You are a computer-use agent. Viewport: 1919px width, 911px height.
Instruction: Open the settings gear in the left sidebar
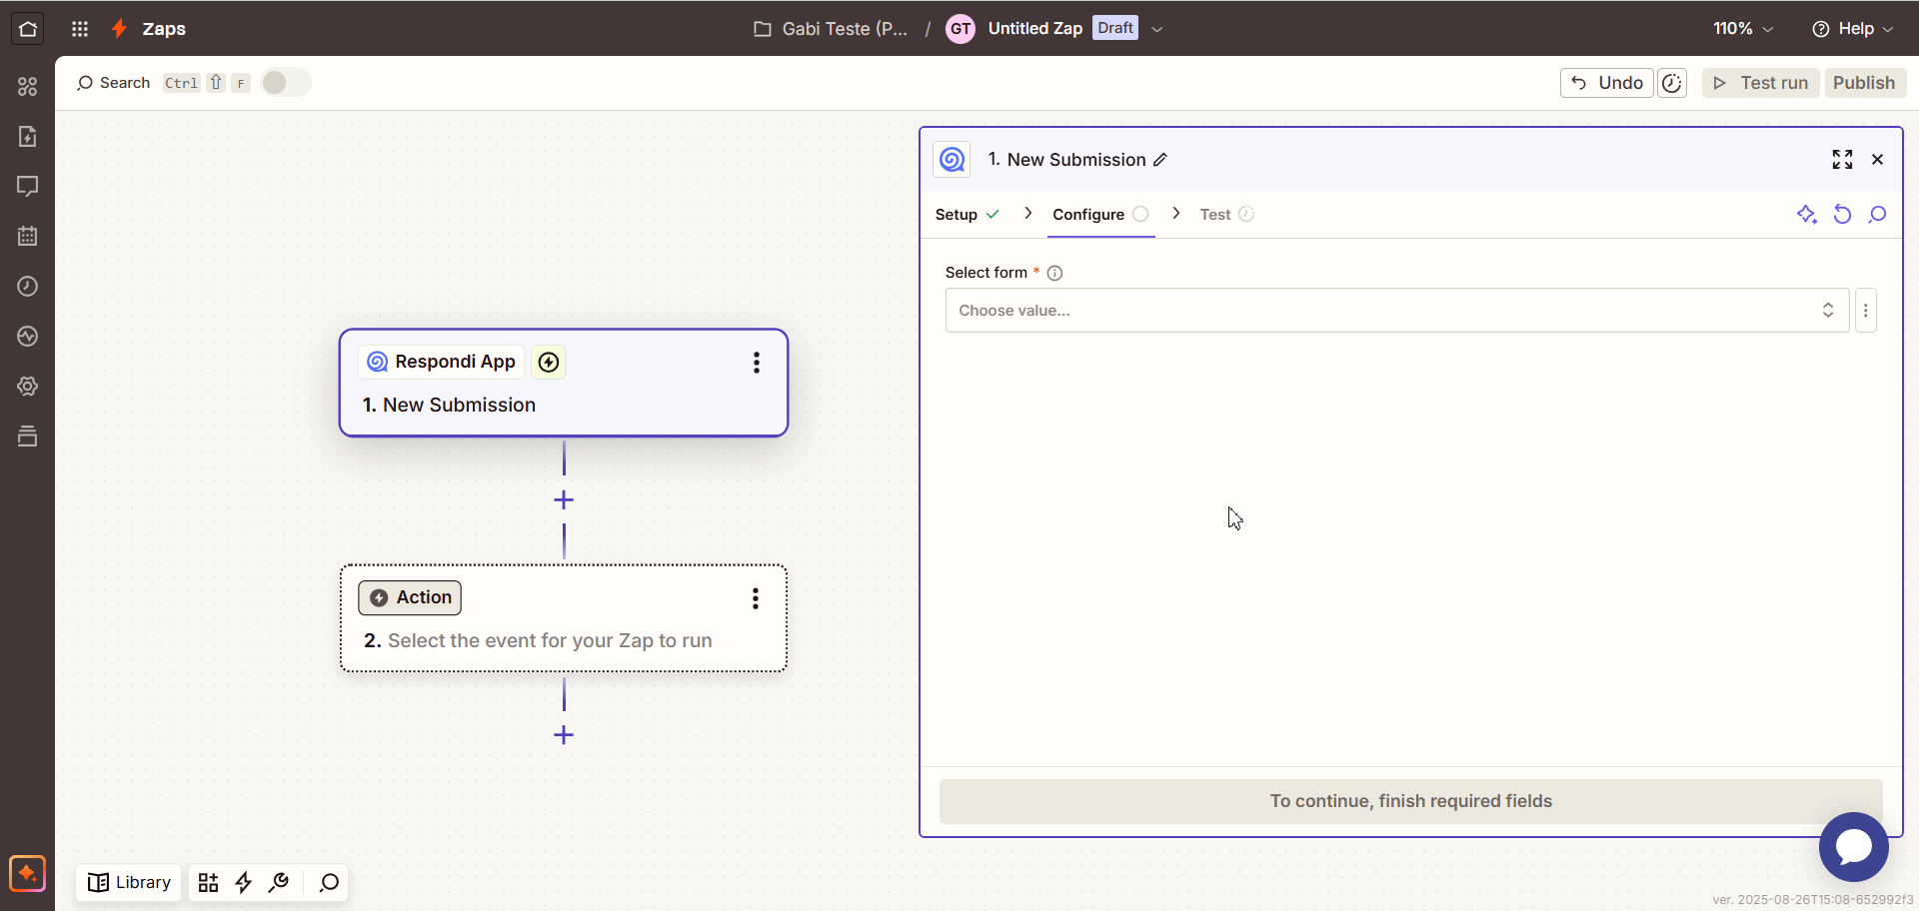pos(28,386)
